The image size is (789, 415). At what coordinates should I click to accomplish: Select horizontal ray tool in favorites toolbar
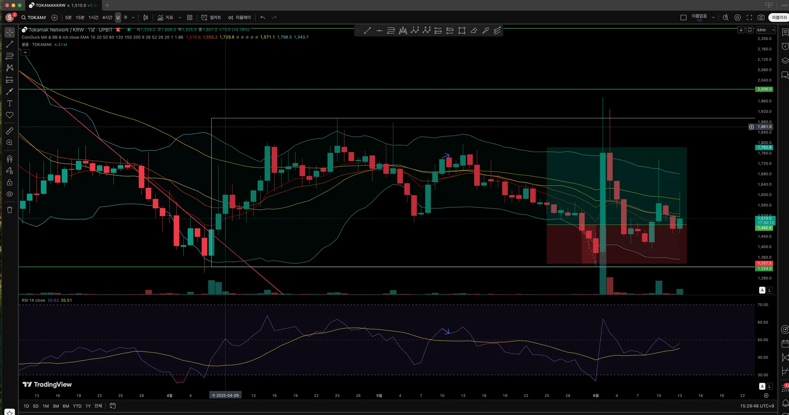379,30
